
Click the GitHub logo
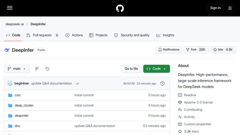pos(120,8)
